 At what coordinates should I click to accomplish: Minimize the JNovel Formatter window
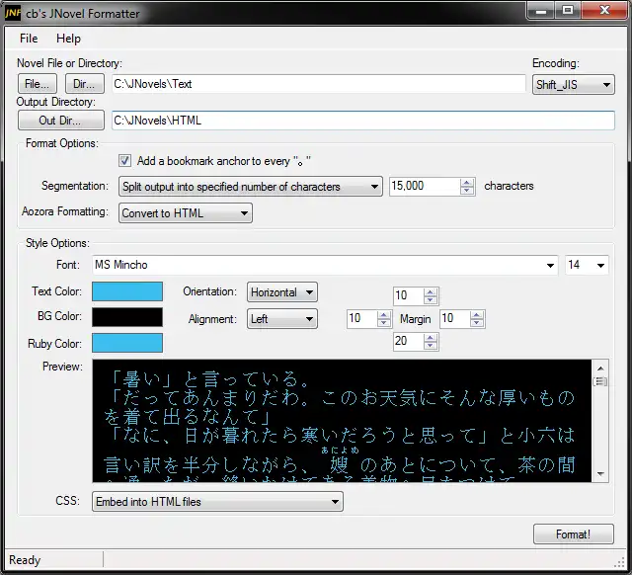tap(541, 11)
